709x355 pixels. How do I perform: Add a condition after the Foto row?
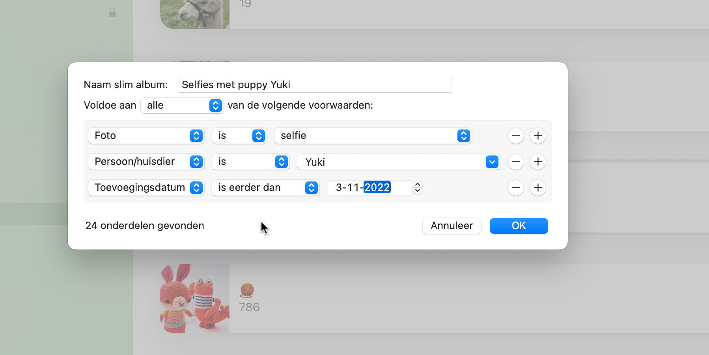538,136
